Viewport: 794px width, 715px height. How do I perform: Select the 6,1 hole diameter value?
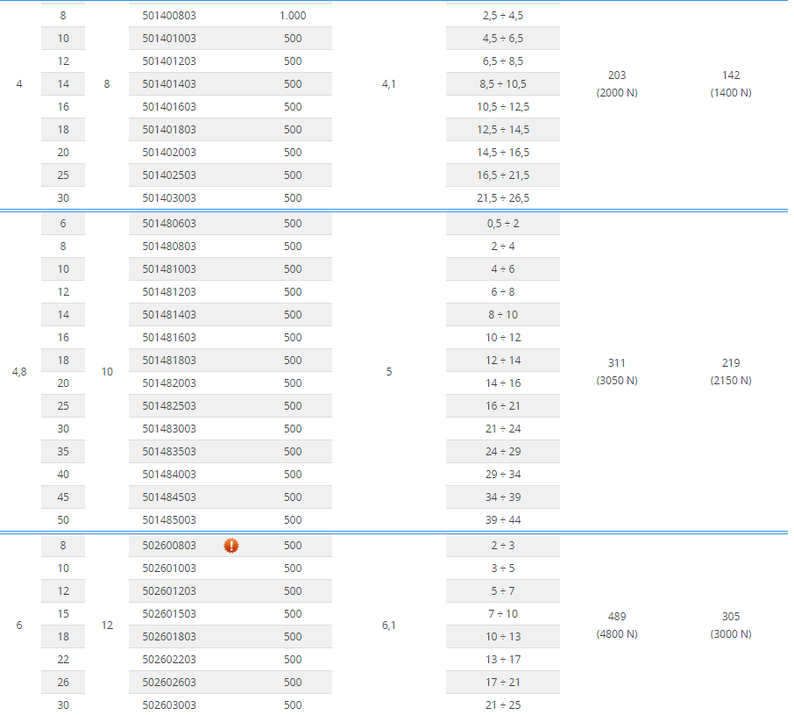pyautogui.click(x=389, y=626)
